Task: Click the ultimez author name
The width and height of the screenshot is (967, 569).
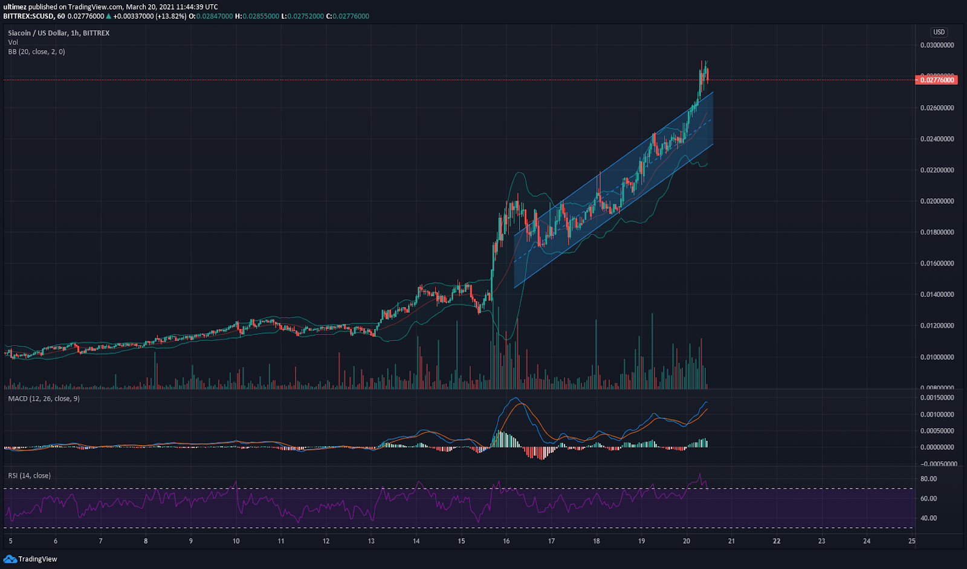Action: [15, 7]
